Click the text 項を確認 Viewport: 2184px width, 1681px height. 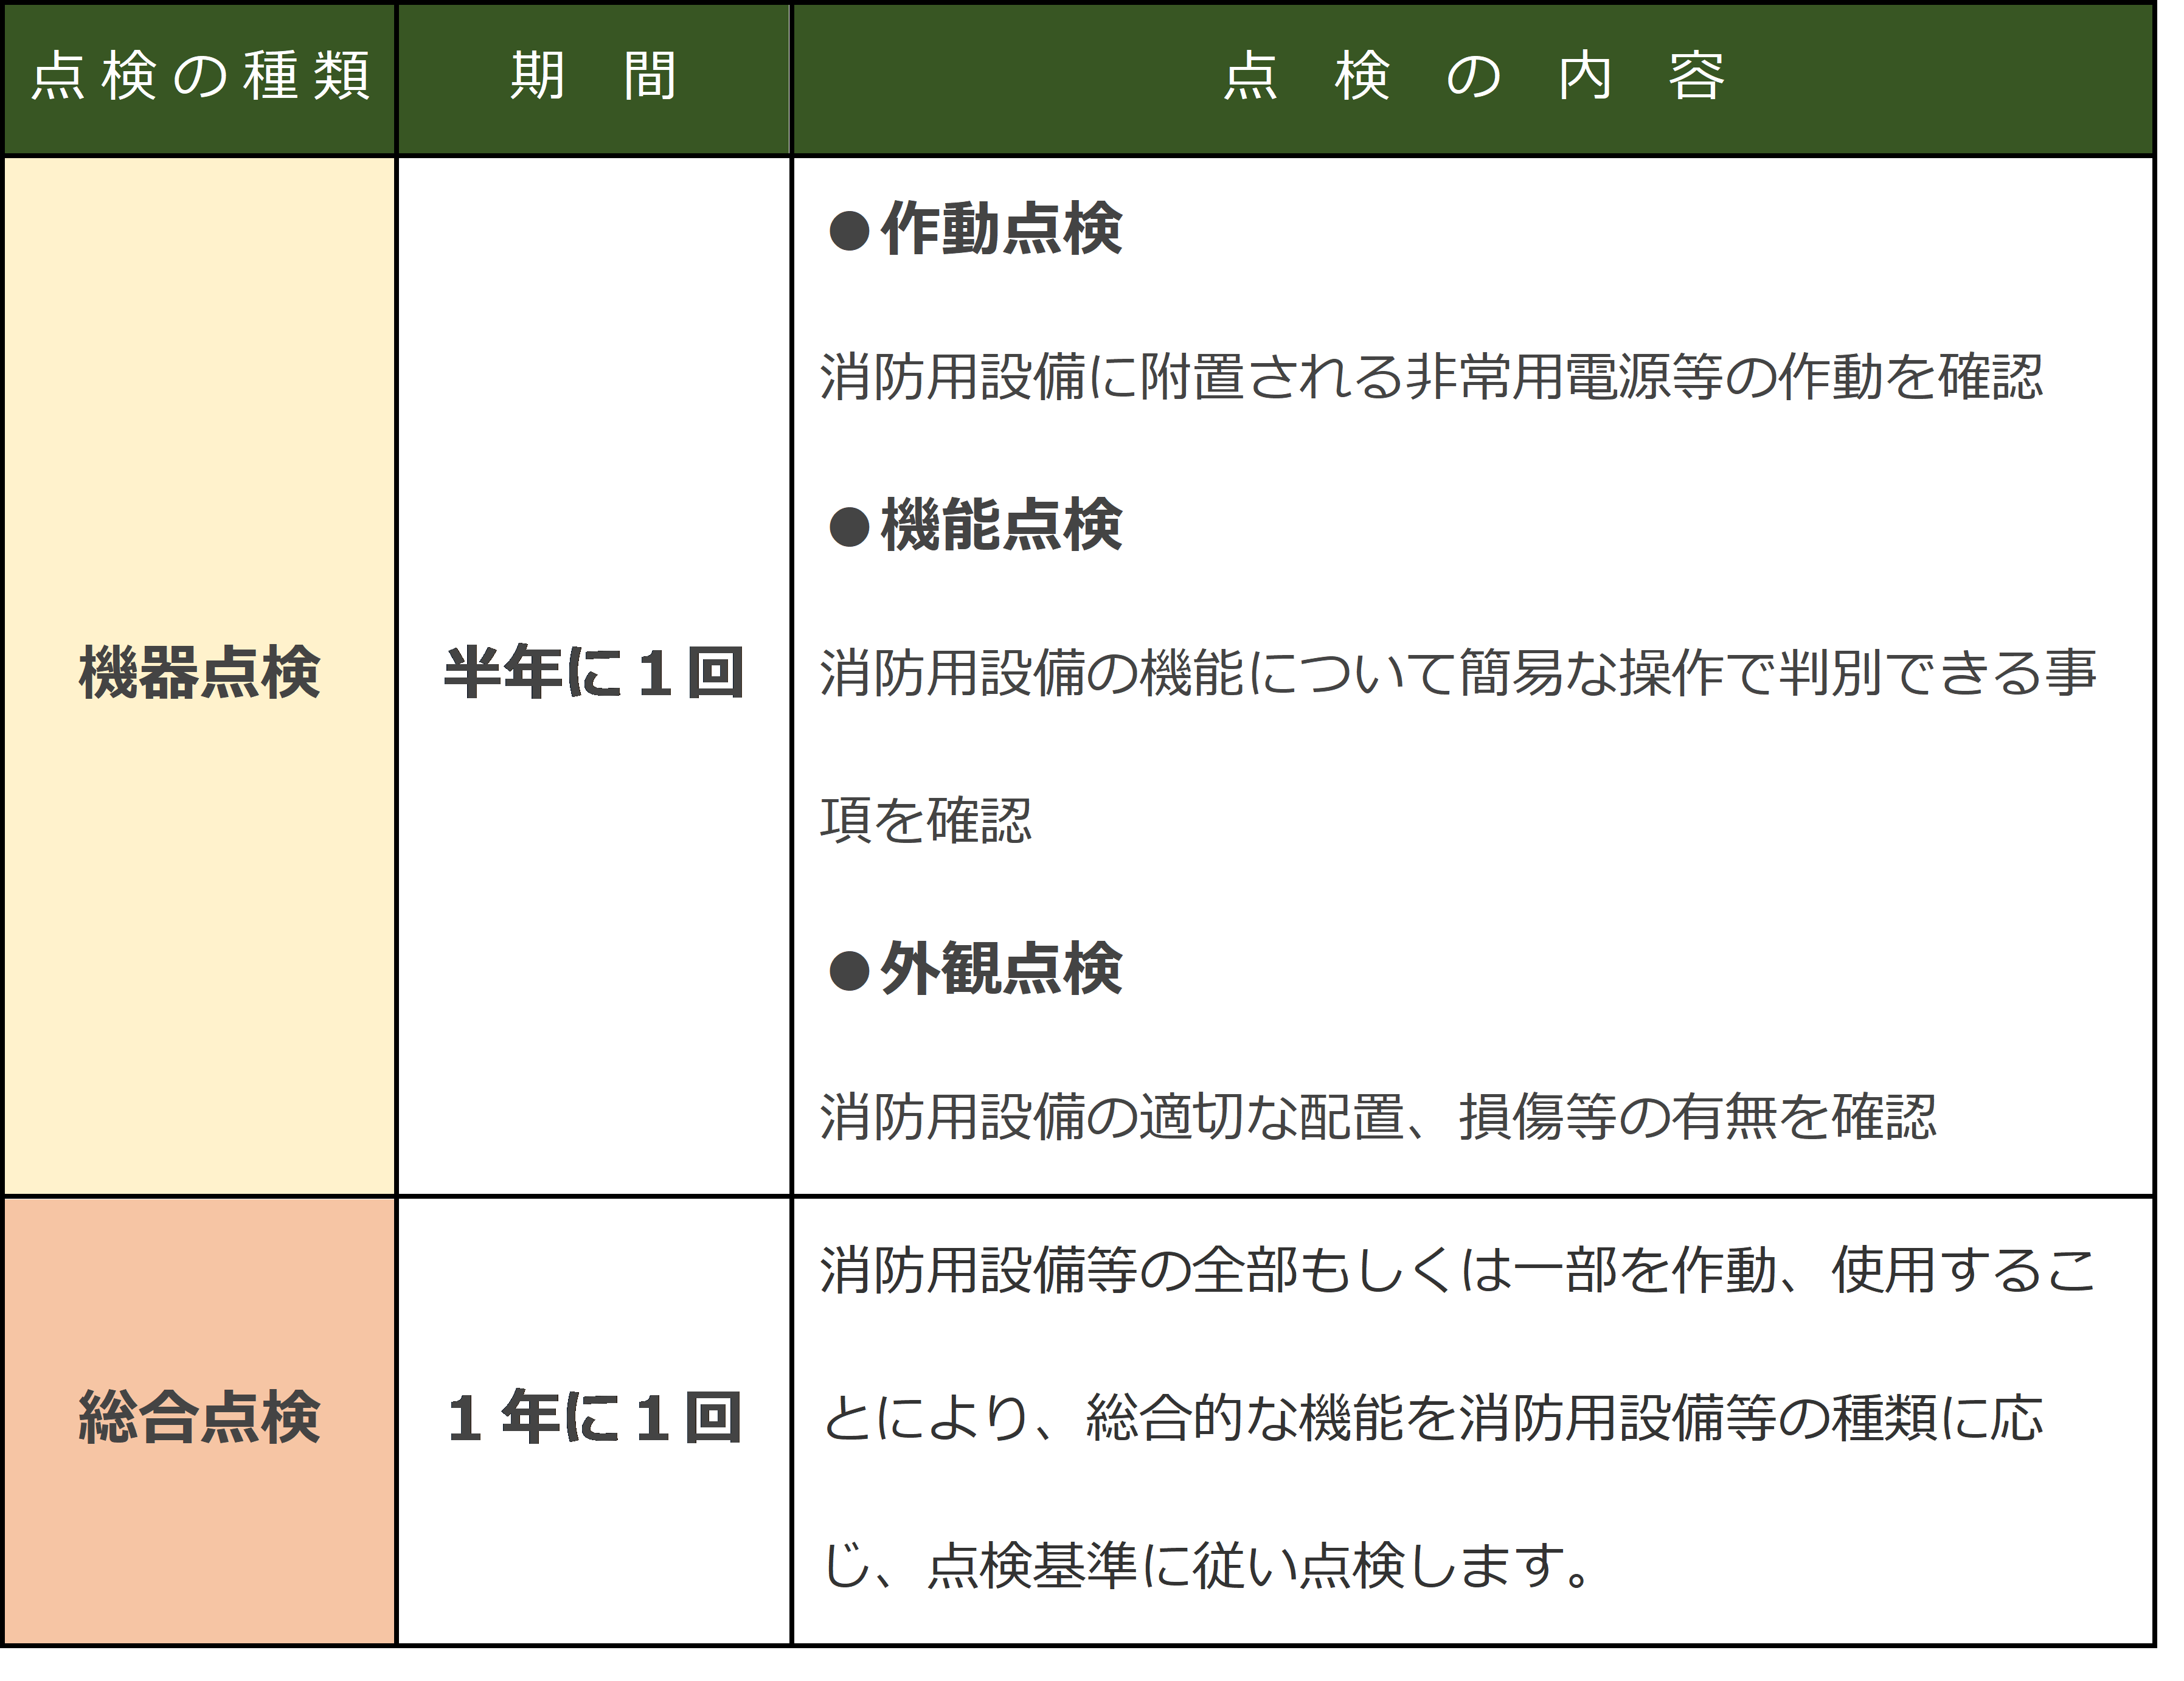point(926,820)
